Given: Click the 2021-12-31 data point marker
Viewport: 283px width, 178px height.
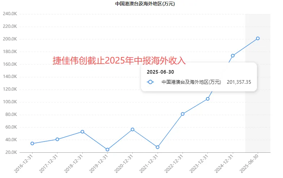Looking at the screenshot, I should coord(158,147).
